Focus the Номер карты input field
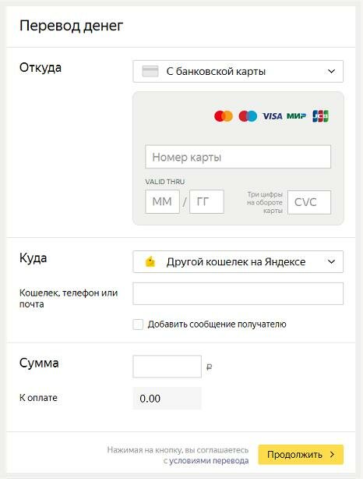The width and height of the screenshot is (363, 479). pos(238,157)
